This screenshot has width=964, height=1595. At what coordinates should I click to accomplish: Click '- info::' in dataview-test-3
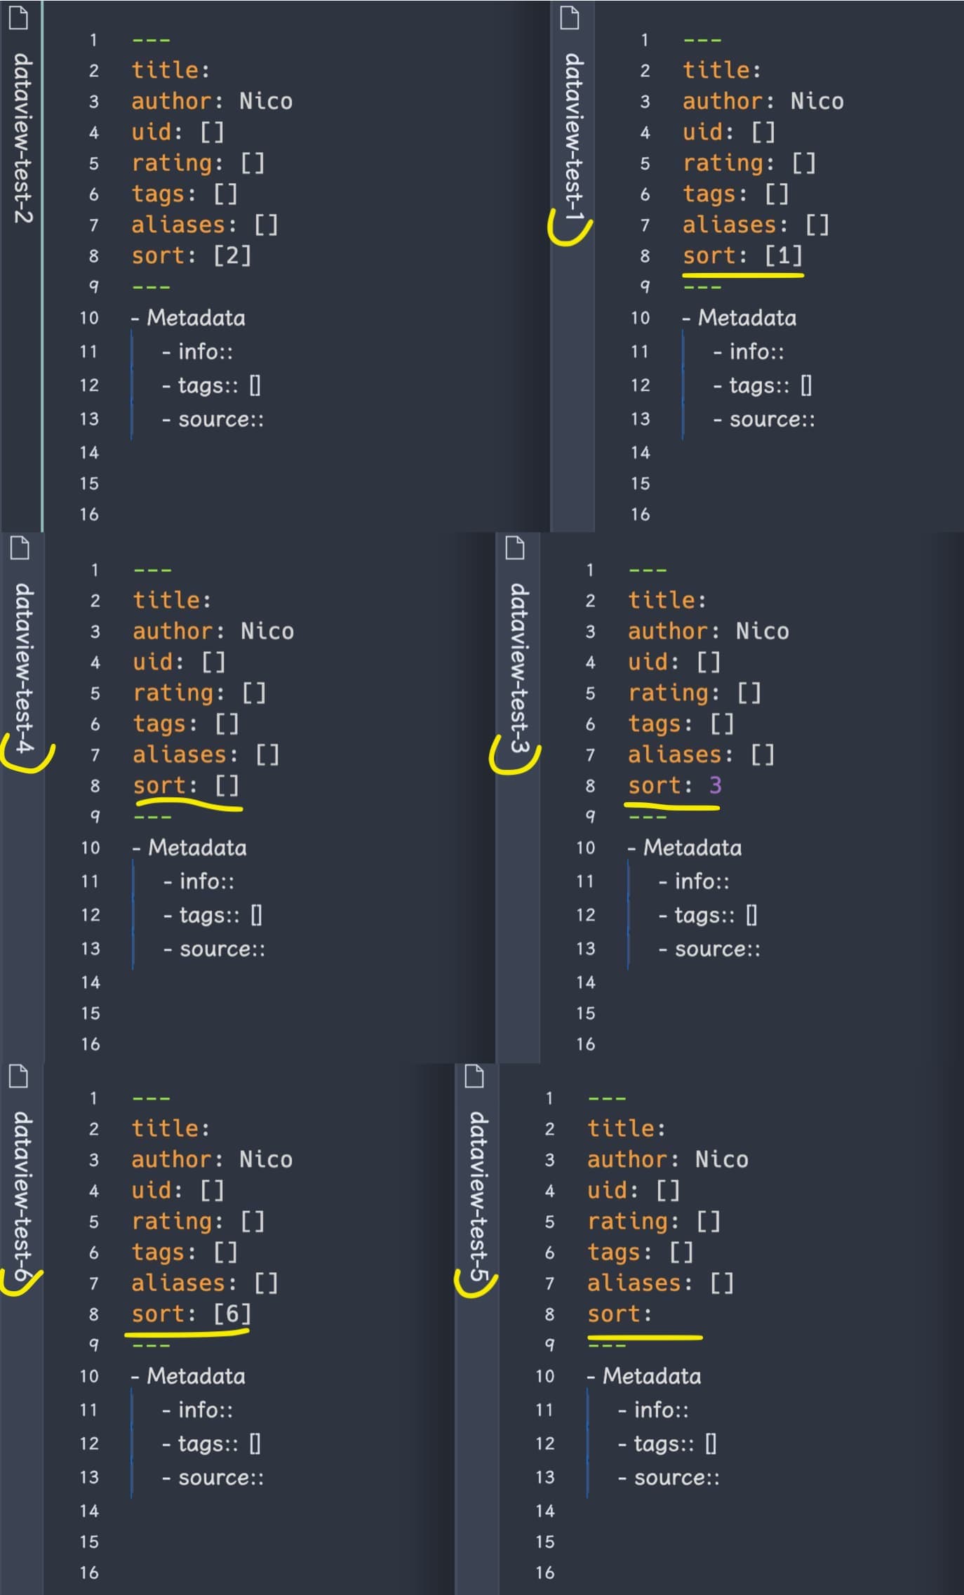694,881
